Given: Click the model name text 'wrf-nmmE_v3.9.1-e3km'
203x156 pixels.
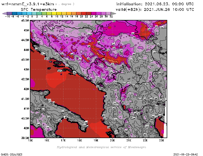Looking at the screenshot, I should pyautogui.click(x=28, y=4).
